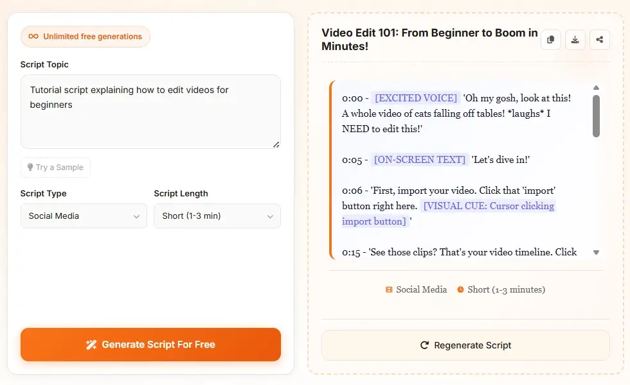Image resolution: width=630 pixels, height=385 pixels.
Task: Click the 0:05 timestamp line
Action: (x=436, y=160)
